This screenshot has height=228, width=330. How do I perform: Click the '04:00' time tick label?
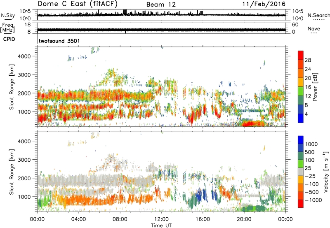click(79, 219)
